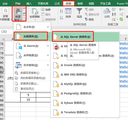Select row header 76
The image size is (128, 120).
point(2,44)
